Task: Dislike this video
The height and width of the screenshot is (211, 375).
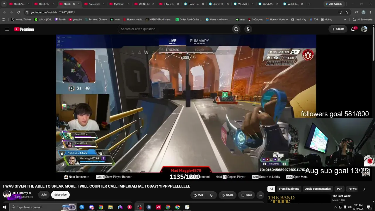Action: [212, 195]
